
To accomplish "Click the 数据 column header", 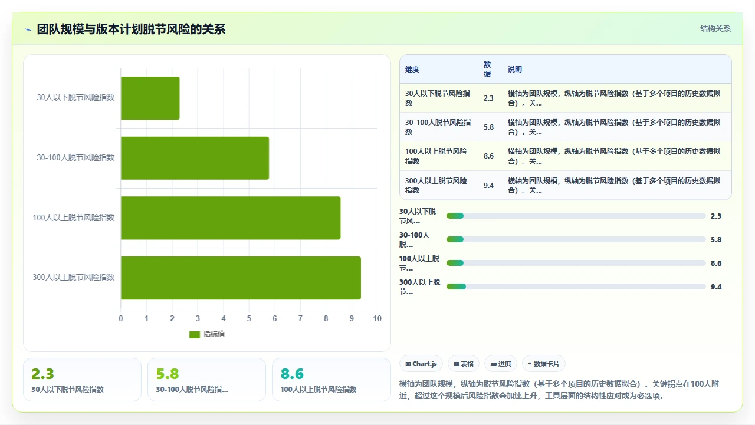I will coord(487,70).
